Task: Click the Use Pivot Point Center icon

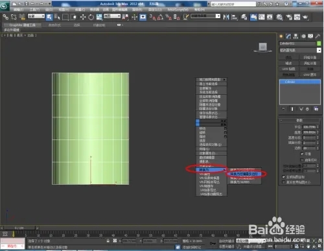Action: tap(125, 17)
